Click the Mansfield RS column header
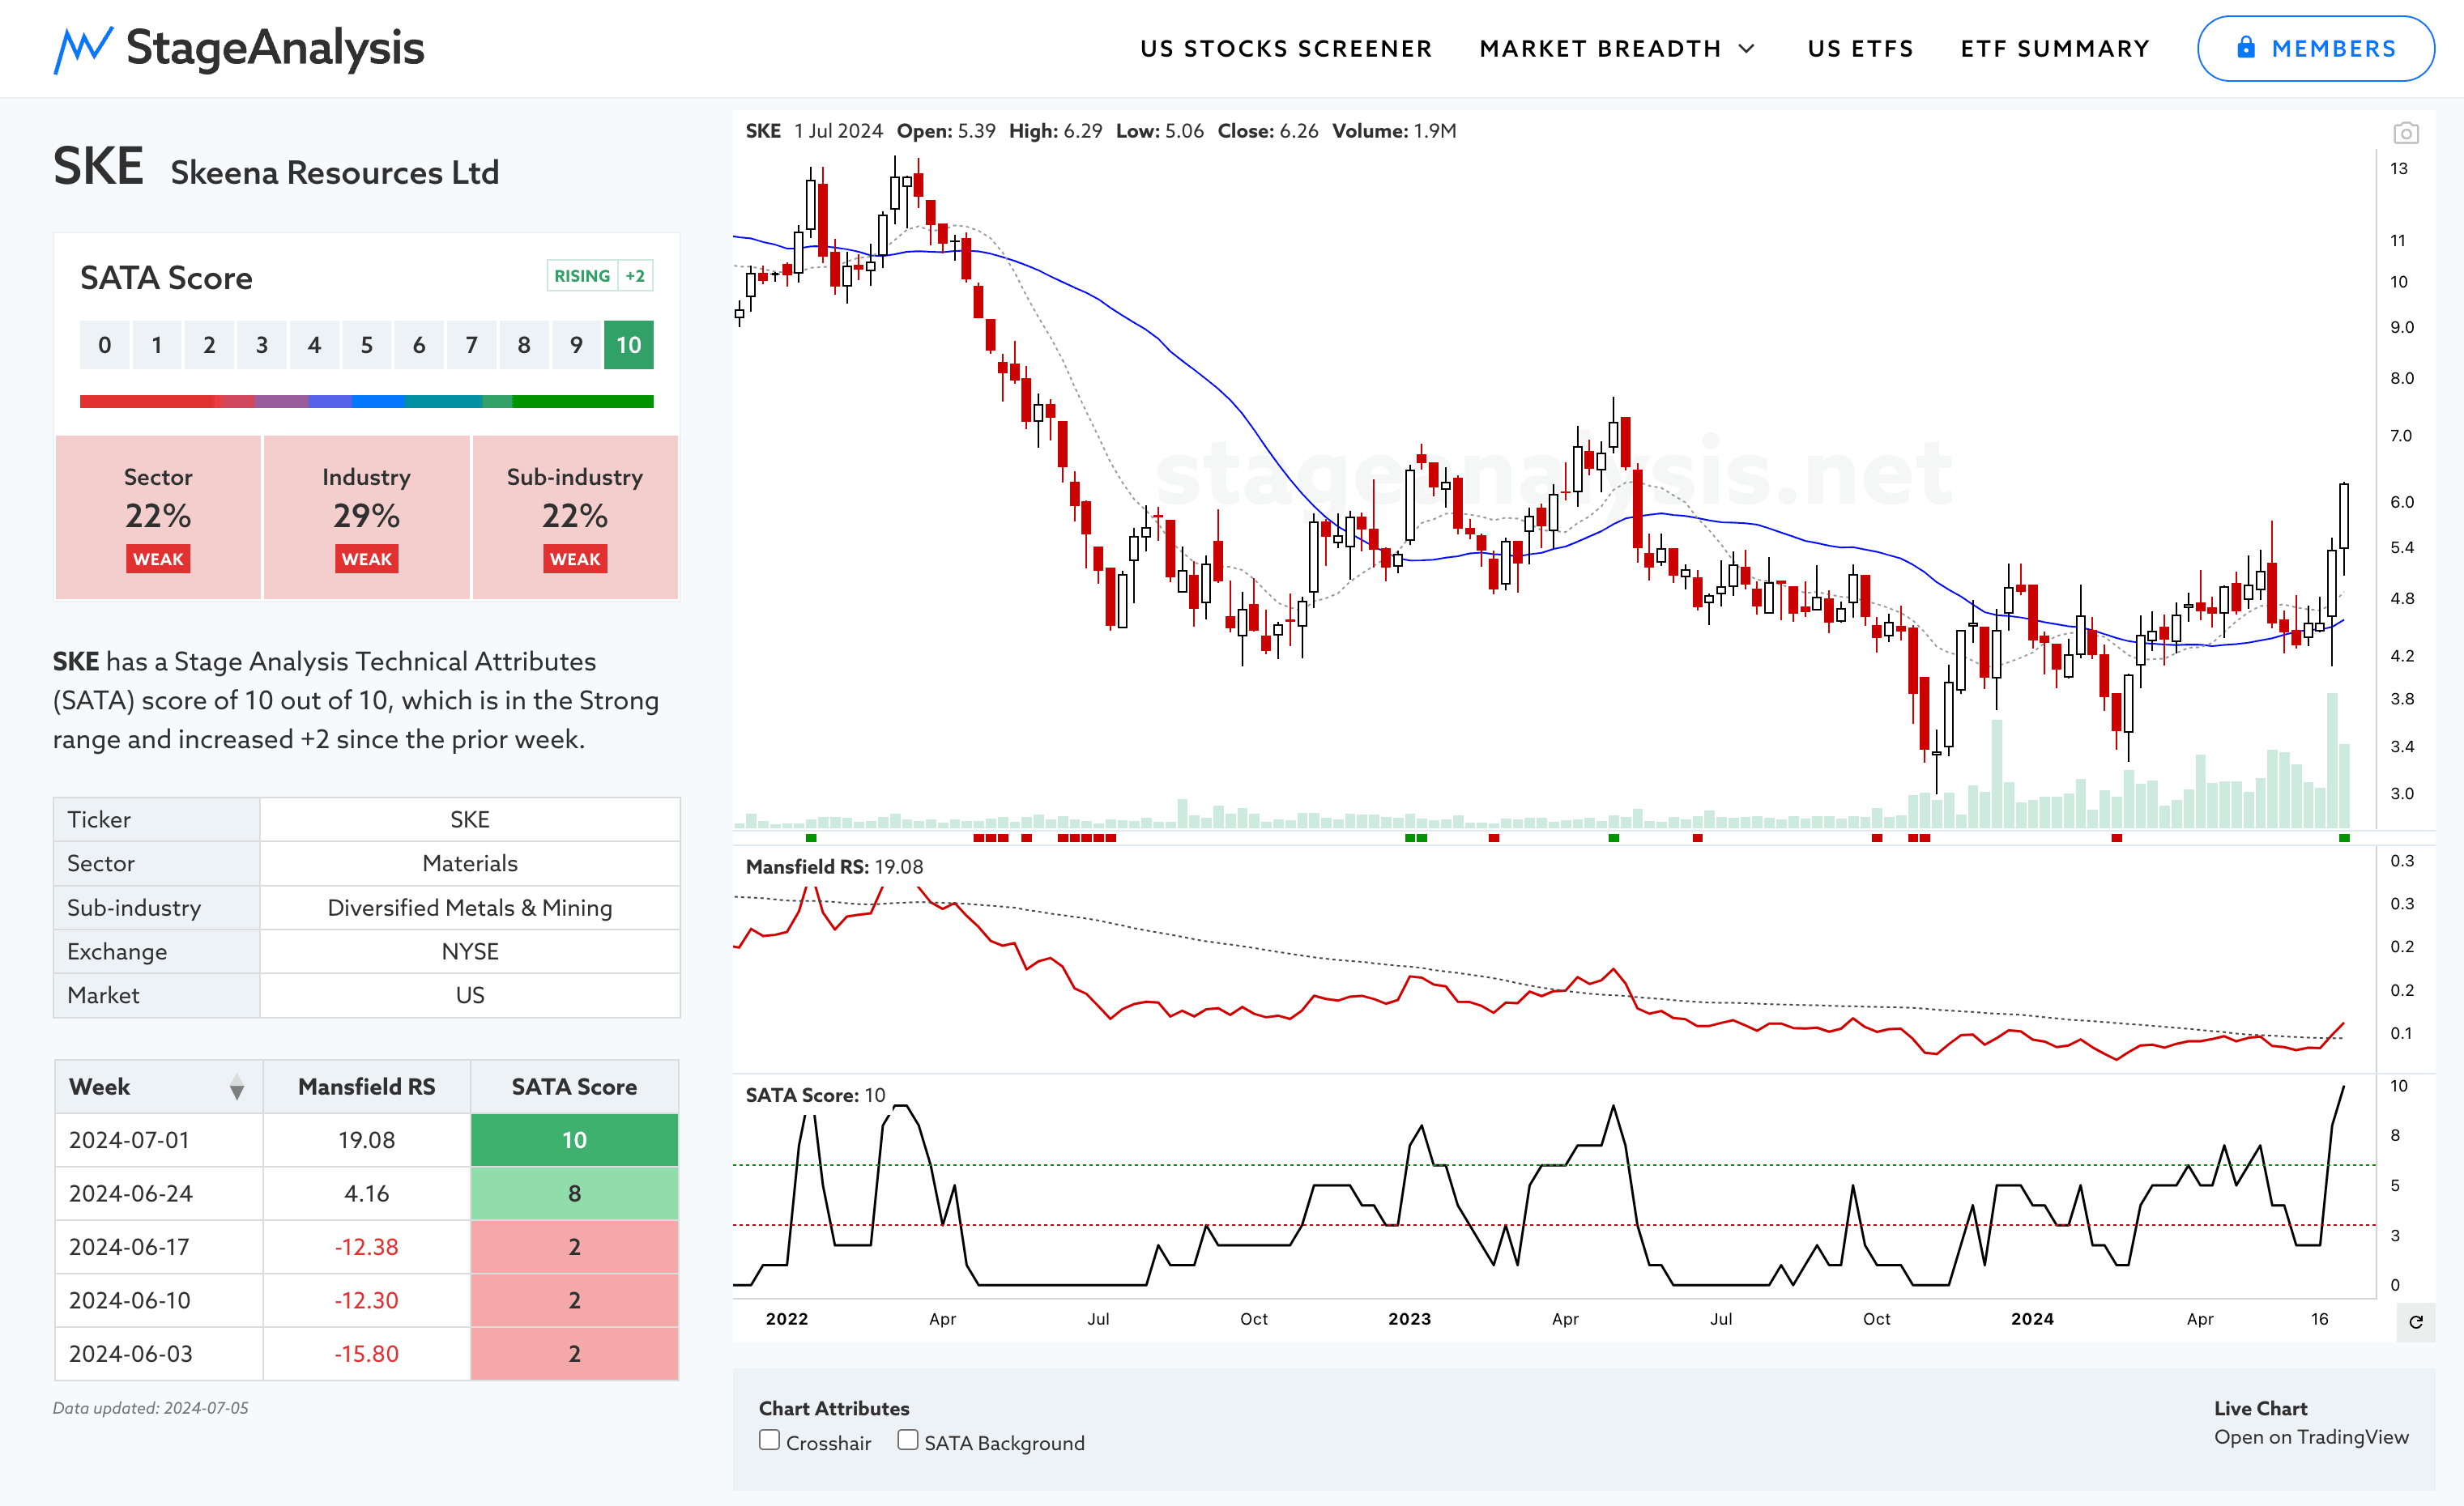2464x1506 pixels. coord(366,1087)
